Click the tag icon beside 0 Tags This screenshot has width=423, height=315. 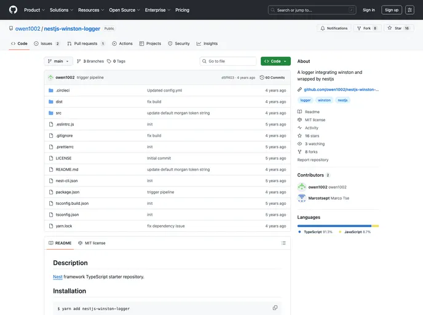(109, 62)
